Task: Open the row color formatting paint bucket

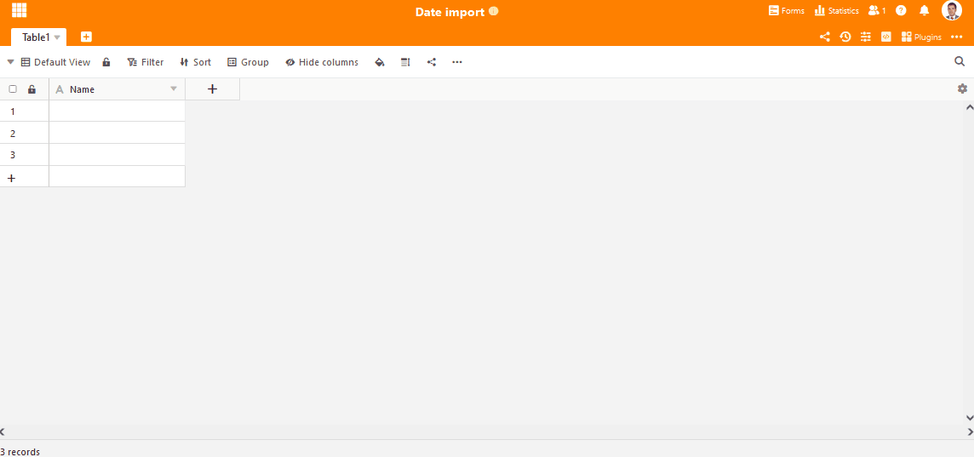Action: [380, 62]
